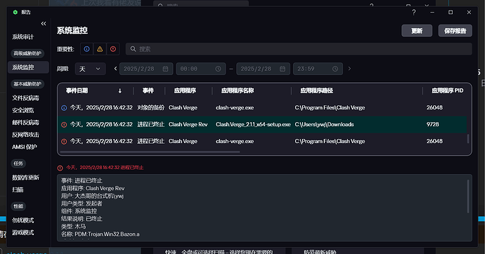This screenshot has height=254, width=485.
Task: Open 反网络攻击 report section
Action: coord(25,135)
